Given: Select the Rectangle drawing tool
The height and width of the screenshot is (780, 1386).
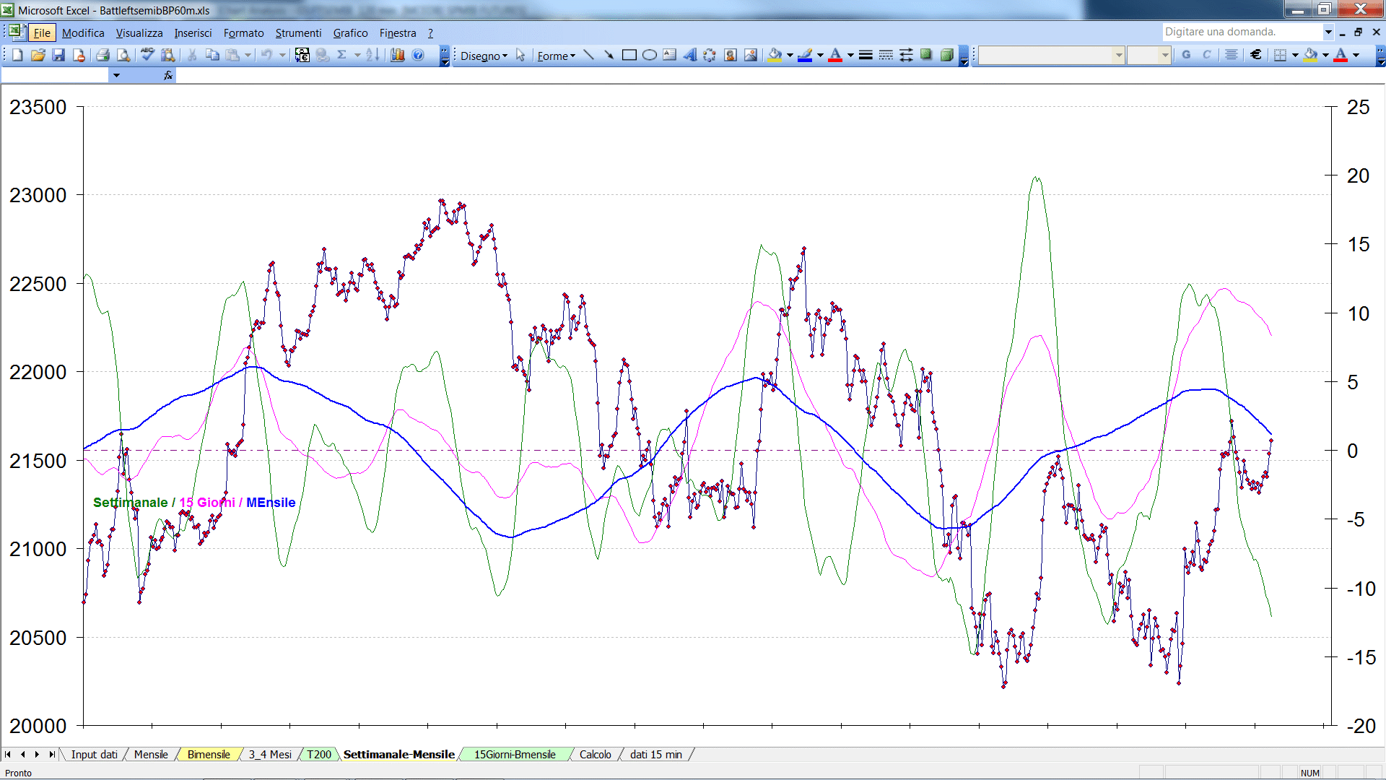Looking at the screenshot, I should point(629,55).
